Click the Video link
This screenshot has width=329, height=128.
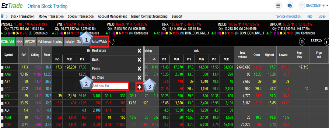tap(322, 16)
